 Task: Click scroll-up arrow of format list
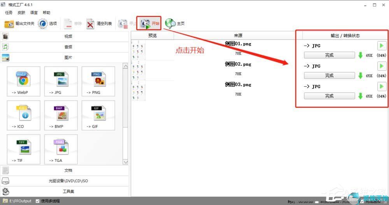click(126, 66)
